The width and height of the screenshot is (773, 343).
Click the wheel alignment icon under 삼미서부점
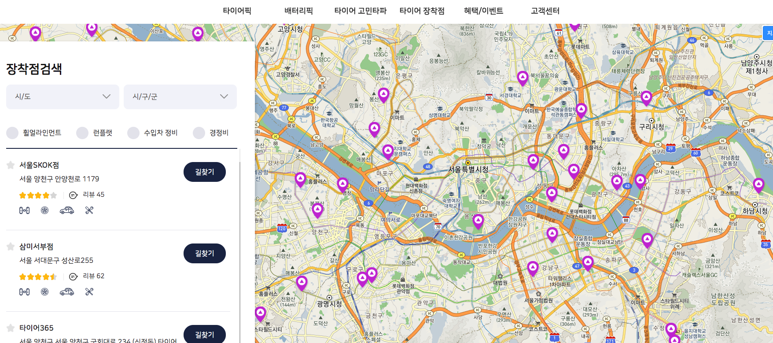(x=24, y=292)
